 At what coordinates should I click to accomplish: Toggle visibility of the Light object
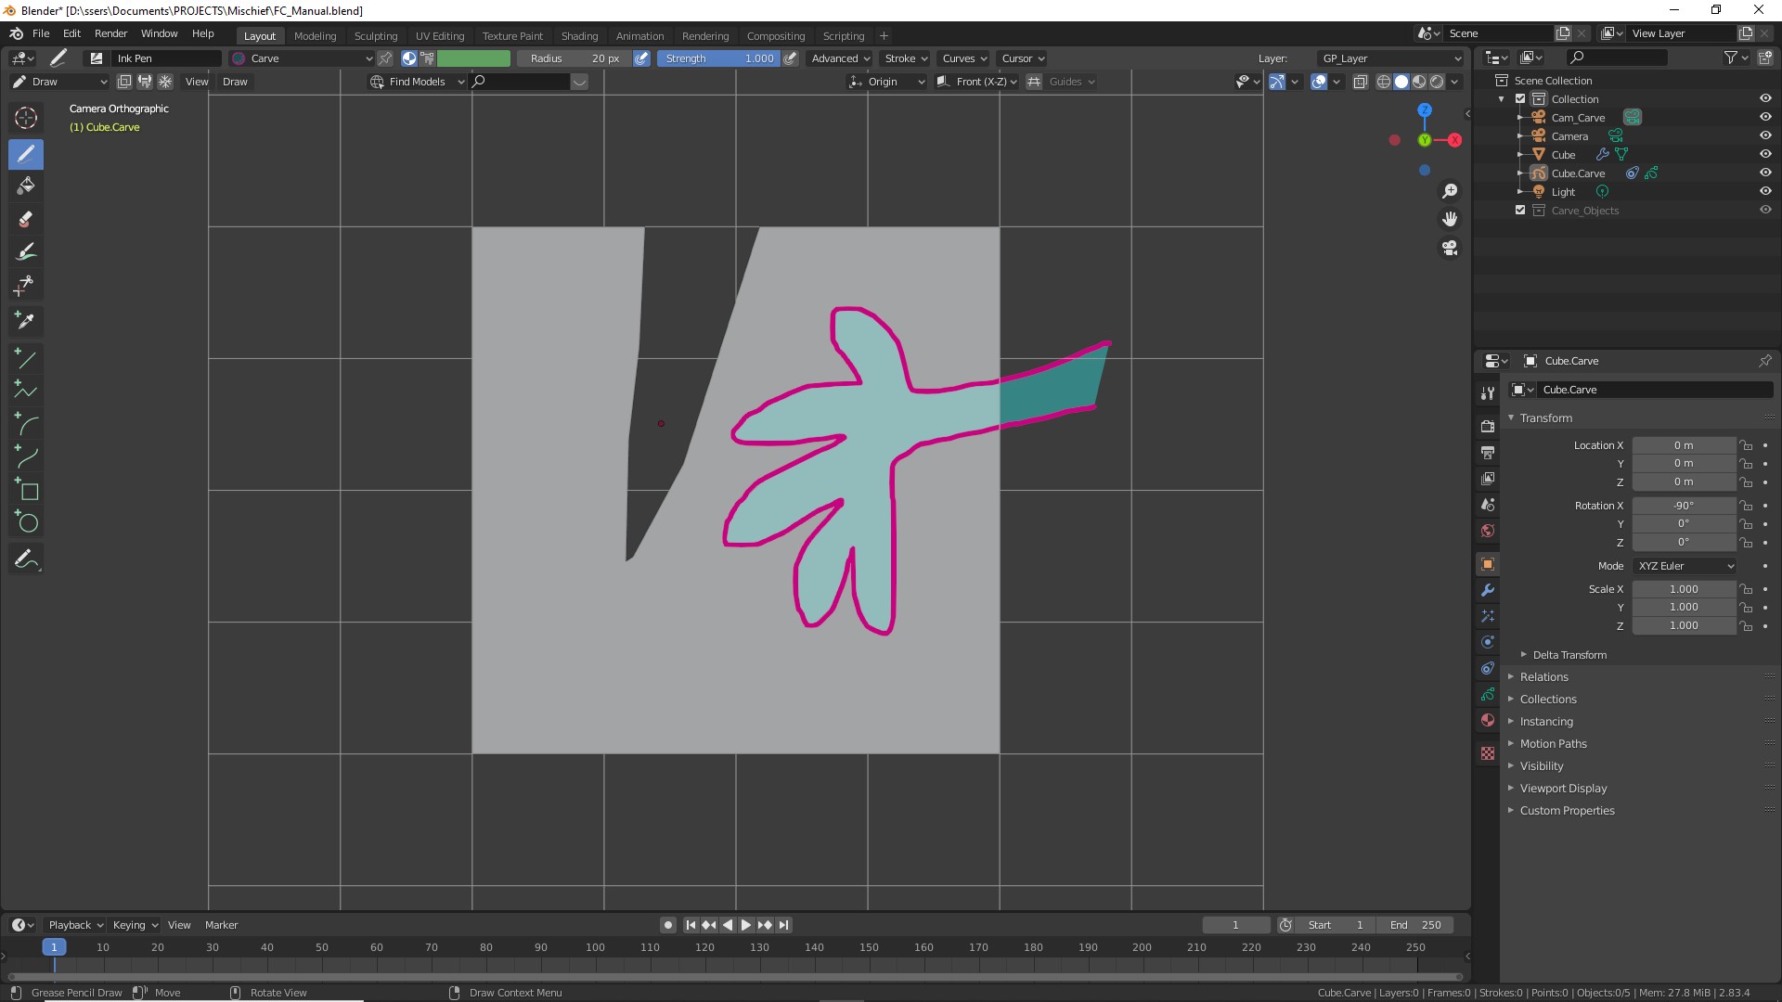click(x=1765, y=192)
